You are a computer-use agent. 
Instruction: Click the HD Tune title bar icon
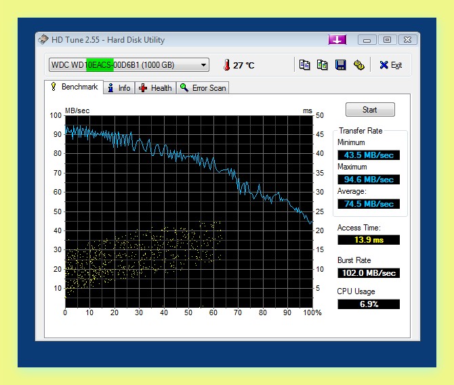coord(43,40)
